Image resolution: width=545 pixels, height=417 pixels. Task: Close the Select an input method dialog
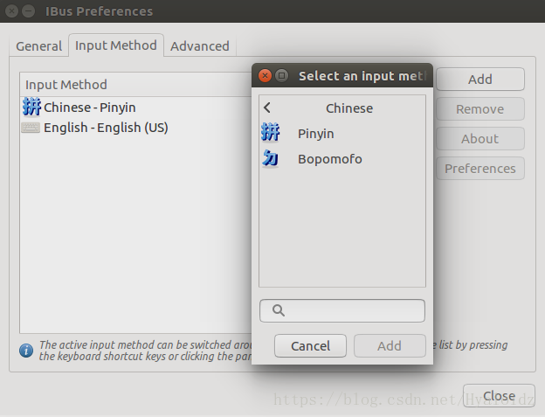point(265,75)
